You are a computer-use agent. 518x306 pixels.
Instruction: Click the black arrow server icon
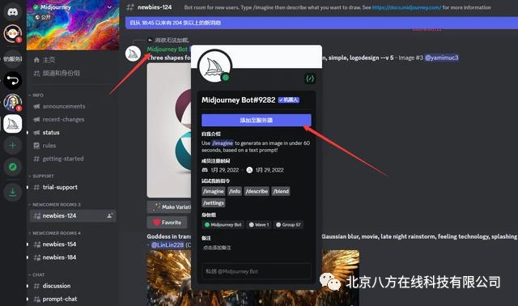point(13,80)
